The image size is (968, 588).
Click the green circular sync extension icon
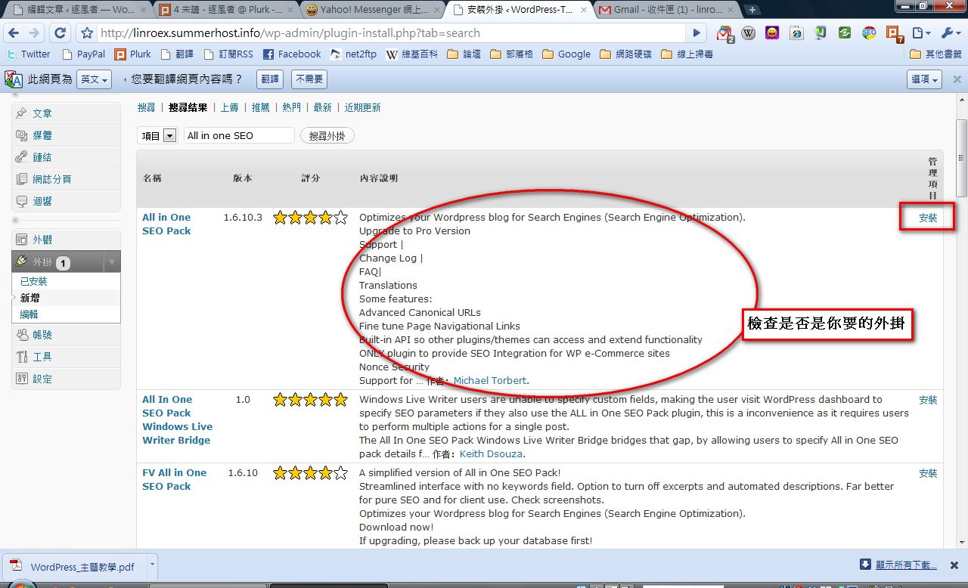pos(845,33)
